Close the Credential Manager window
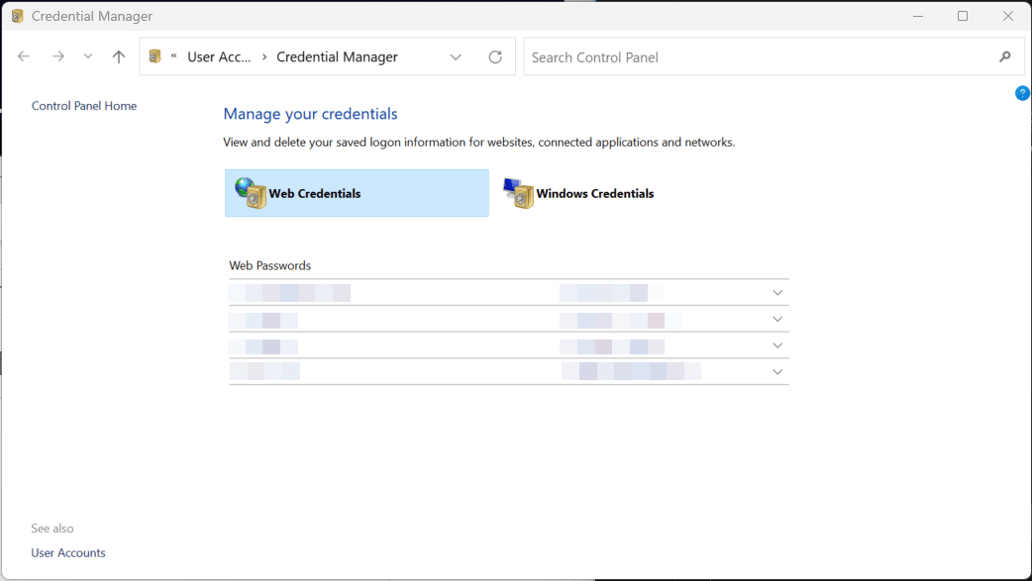1032x581 pixels. (1007, 16)
